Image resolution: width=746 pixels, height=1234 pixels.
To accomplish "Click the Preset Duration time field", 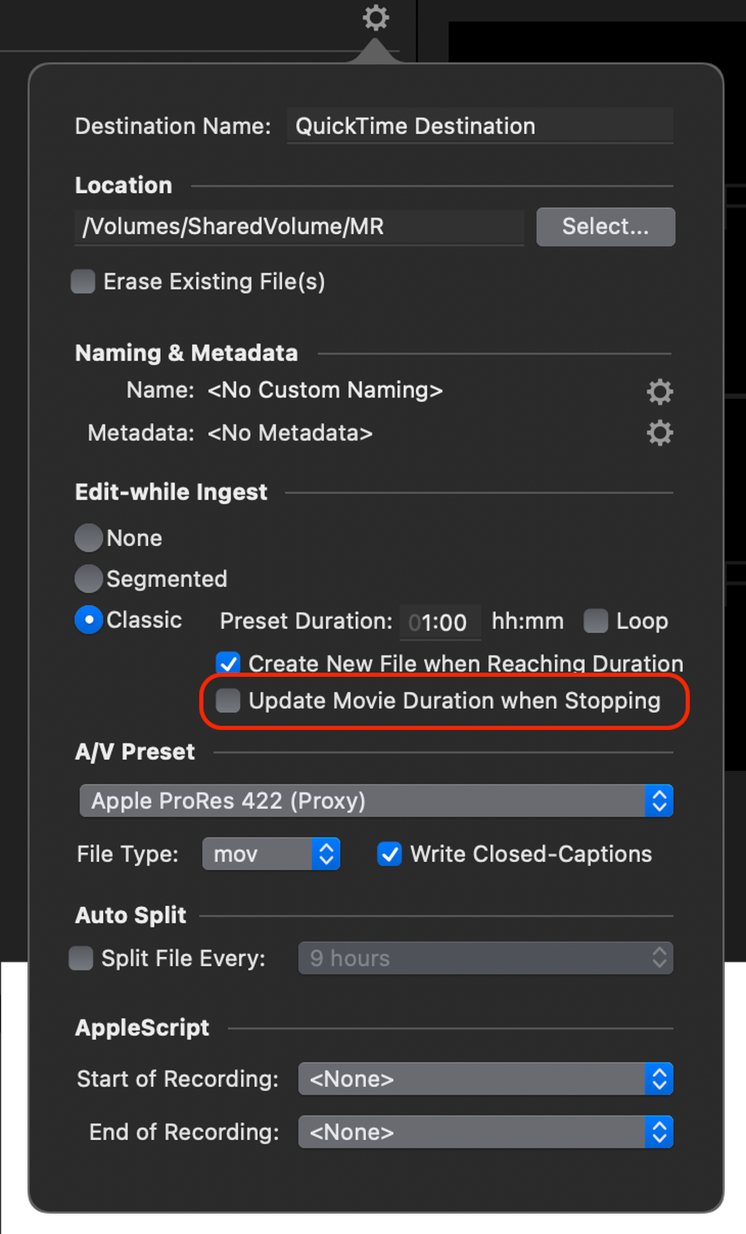I will (440, 622).
